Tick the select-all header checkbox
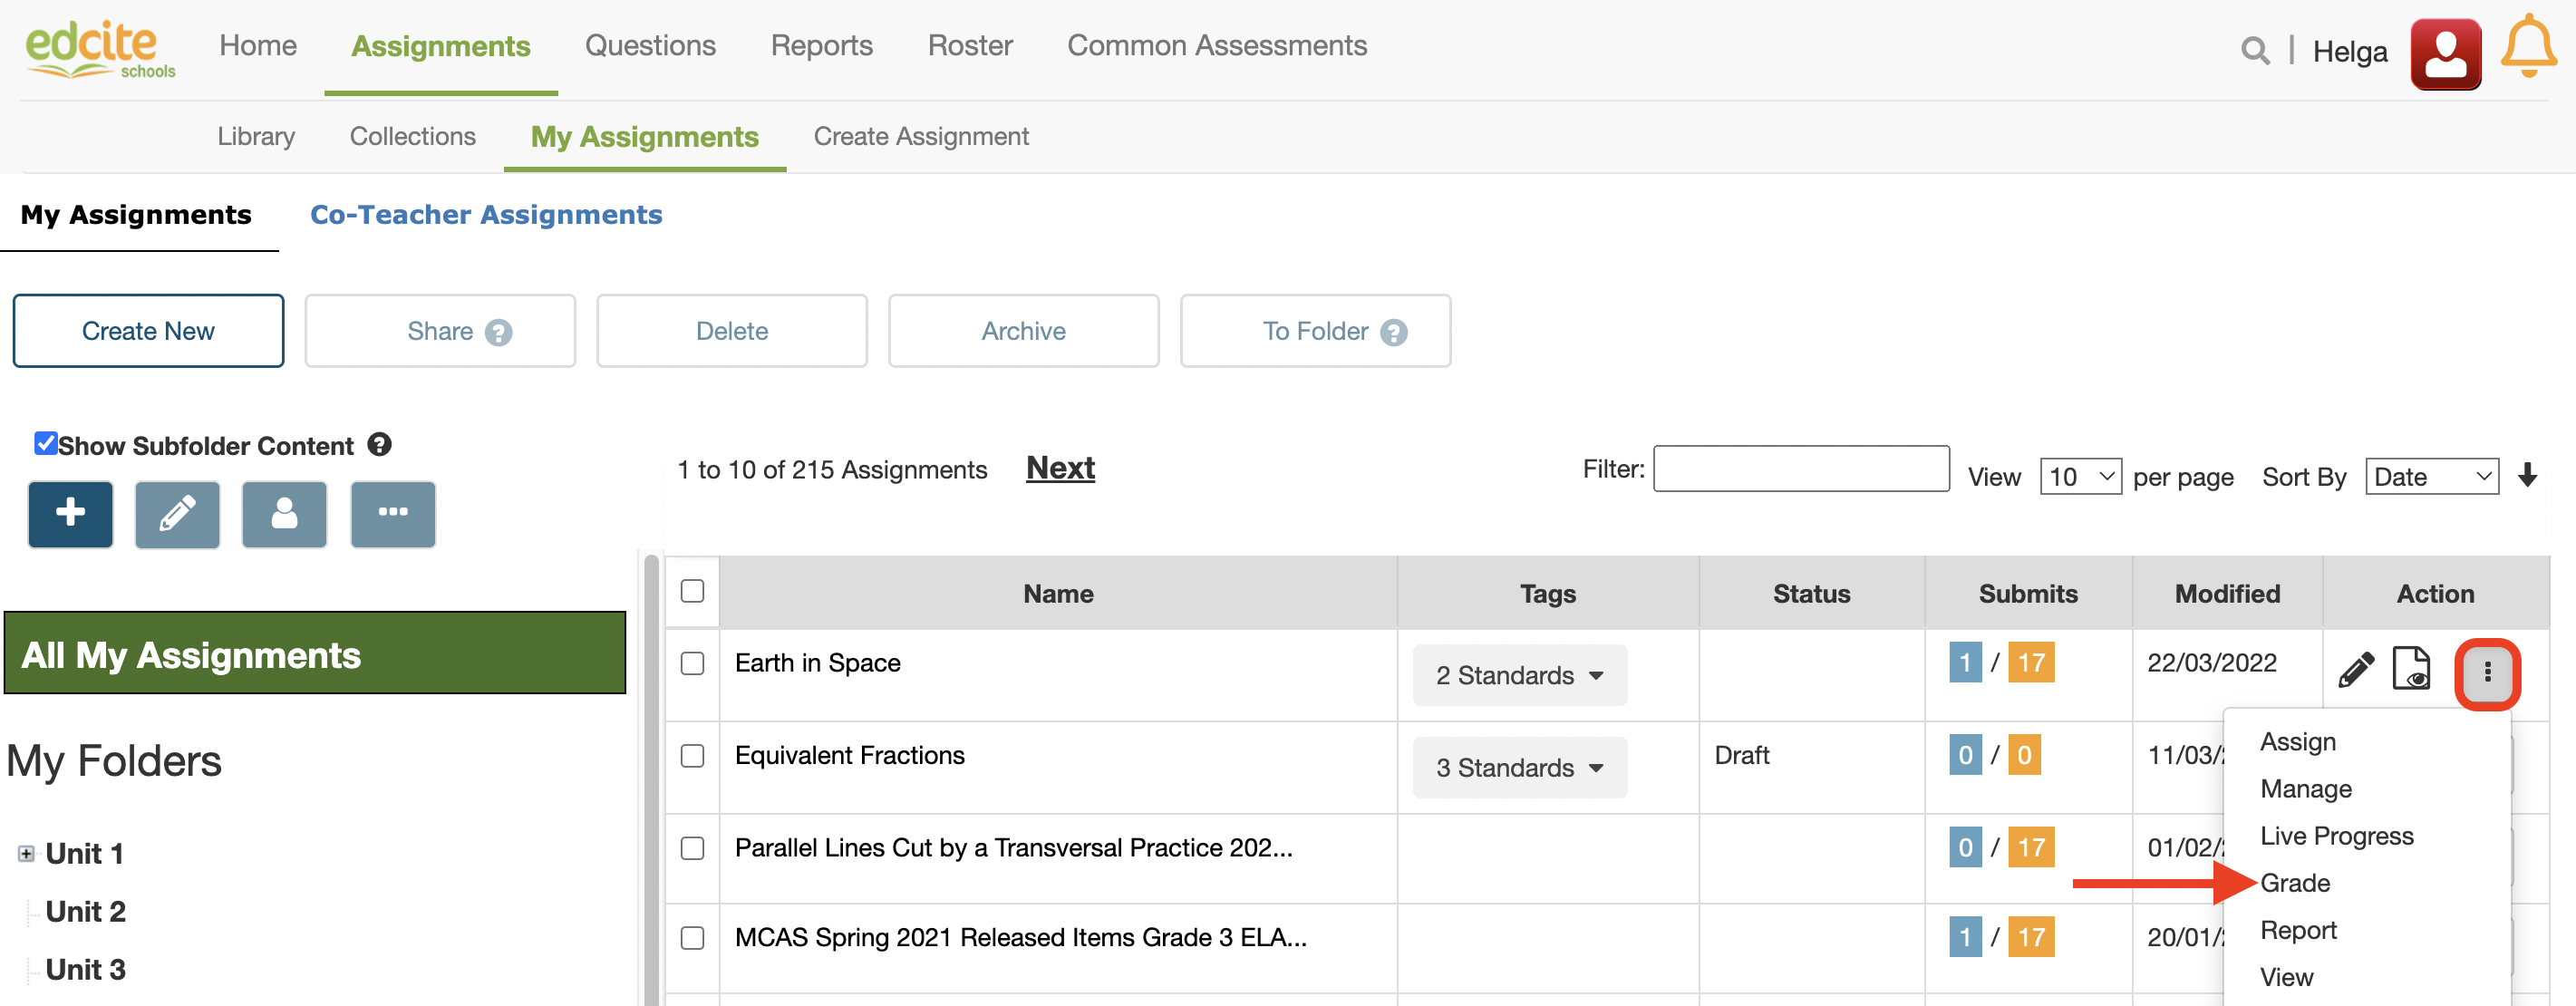The height and width of the screenshot is (1006, 2576). 692,591
